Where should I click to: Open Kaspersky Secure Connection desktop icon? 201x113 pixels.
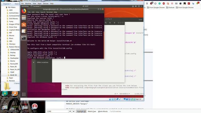pyautogui.click(x=5, y=96)
